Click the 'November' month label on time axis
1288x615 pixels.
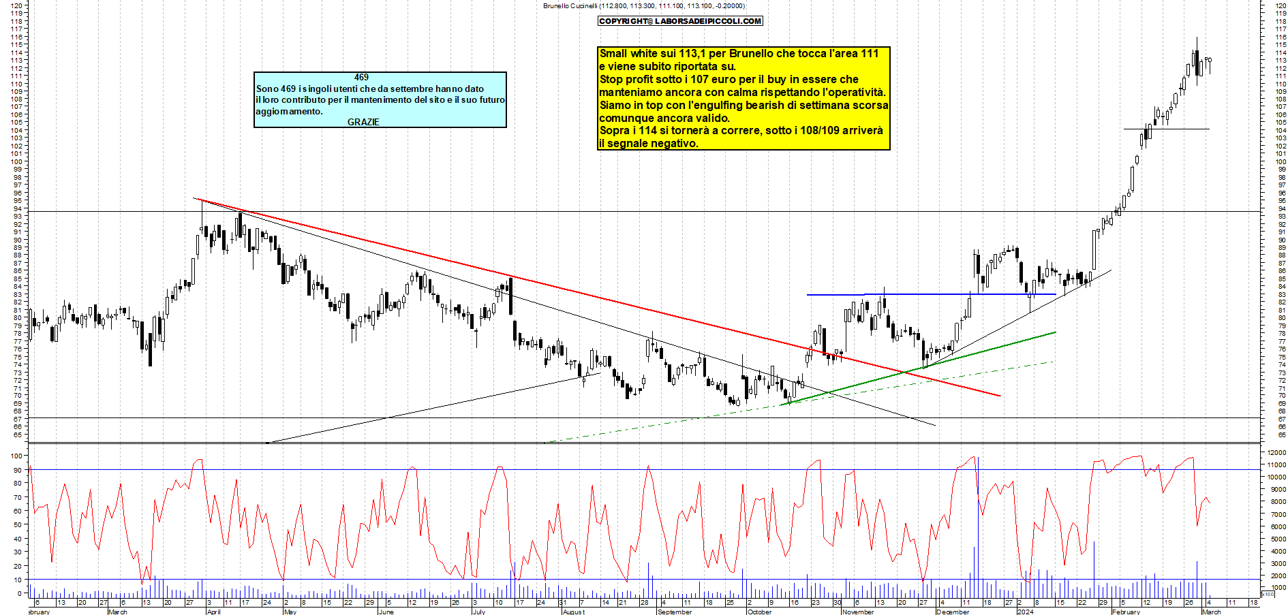click(x=858, y=612)
